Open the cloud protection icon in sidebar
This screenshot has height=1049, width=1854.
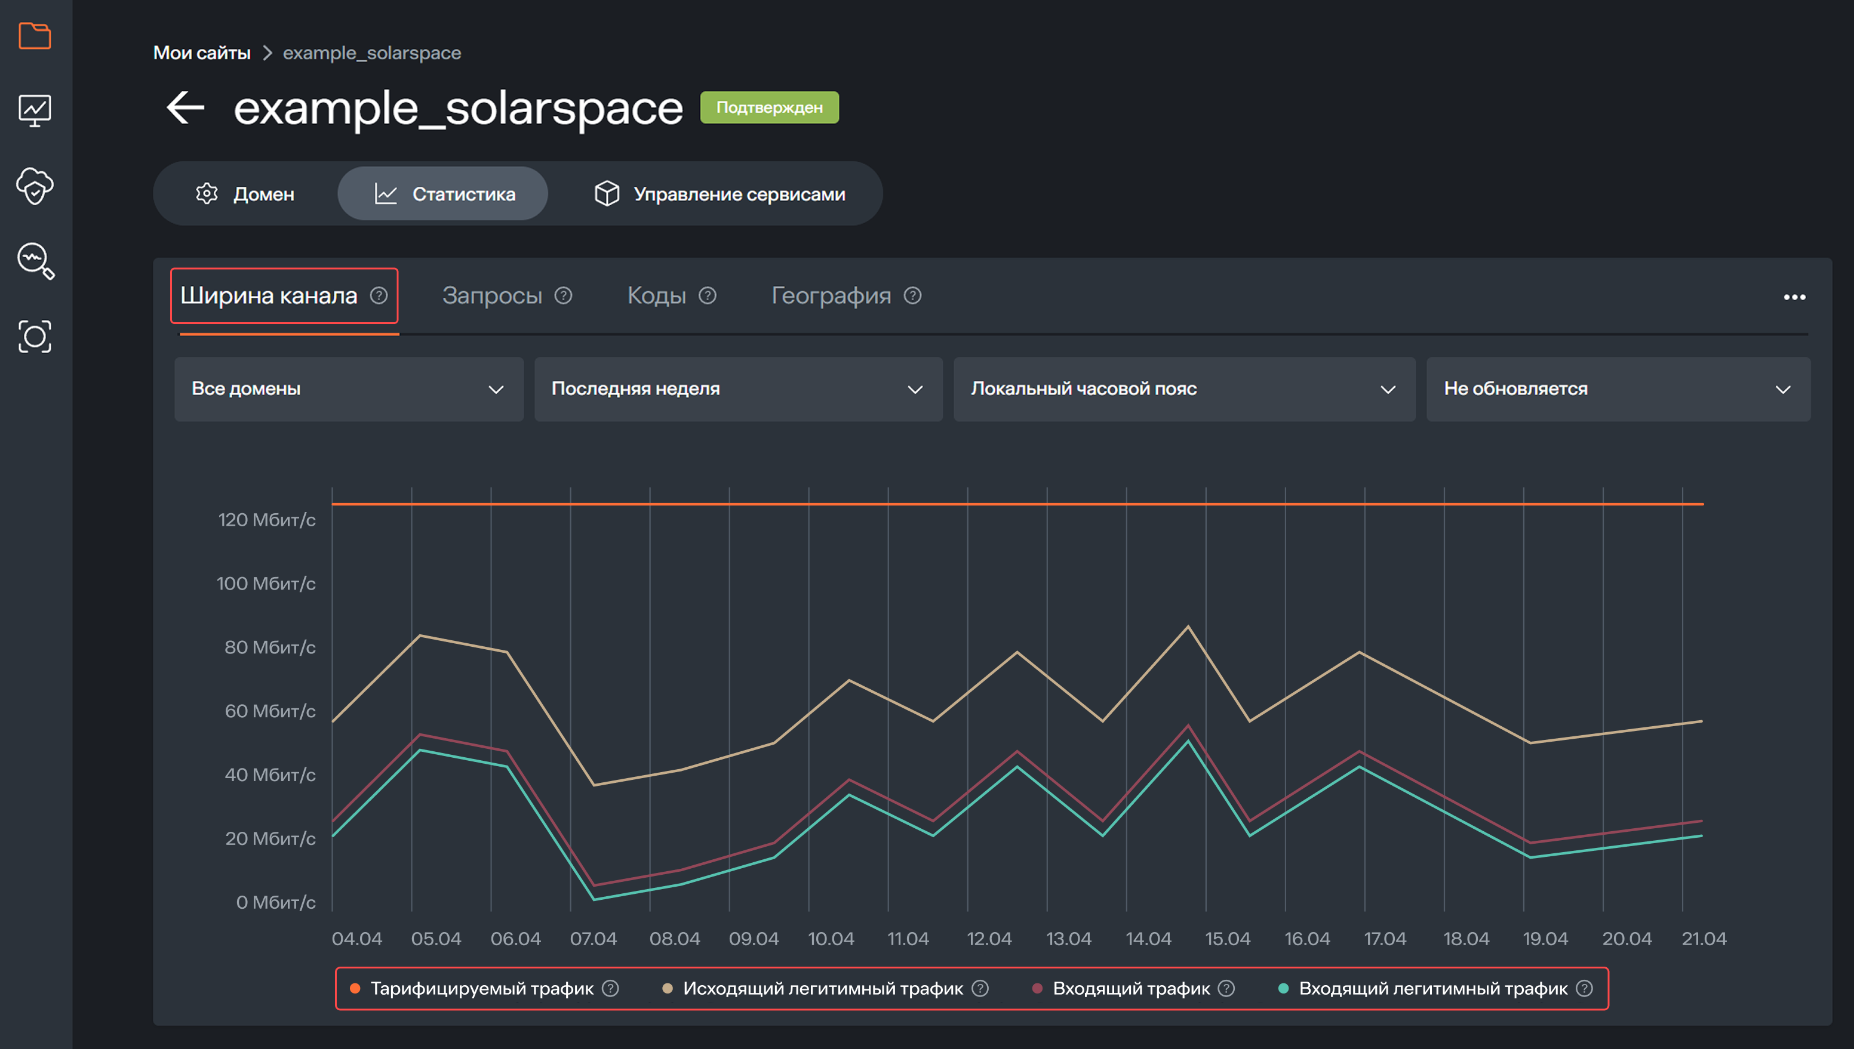pos(35,187)
